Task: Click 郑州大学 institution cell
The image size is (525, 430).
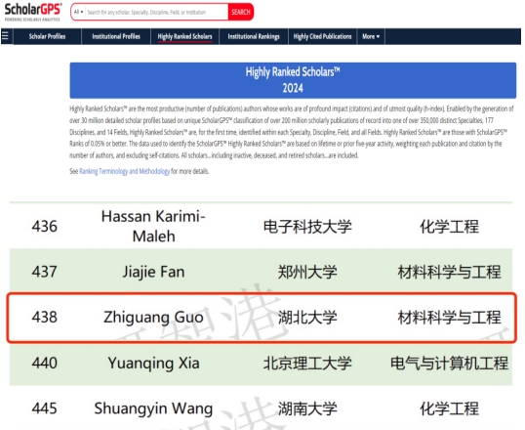Action: (x=307, y=272)
